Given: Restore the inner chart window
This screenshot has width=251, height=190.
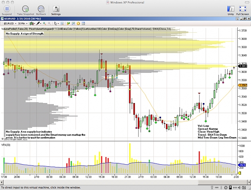Looking at the screenshot, I should click(x=245, y=19).
